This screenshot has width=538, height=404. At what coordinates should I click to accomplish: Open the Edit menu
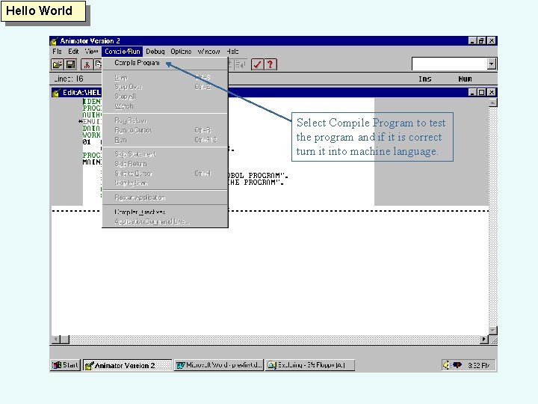73,52
